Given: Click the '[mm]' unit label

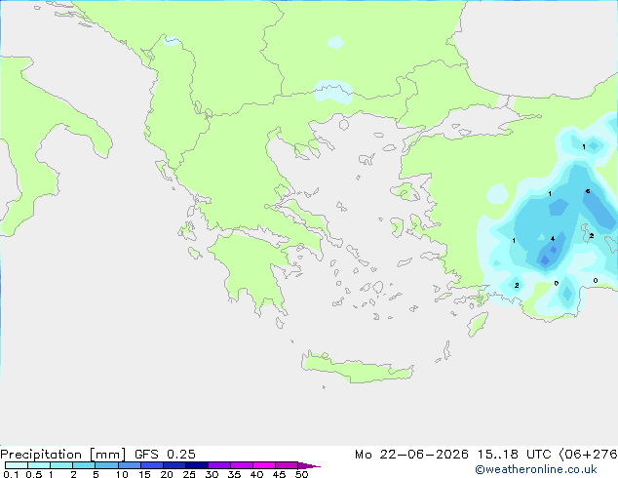Looking at the screenshot, I should point(107,455).
